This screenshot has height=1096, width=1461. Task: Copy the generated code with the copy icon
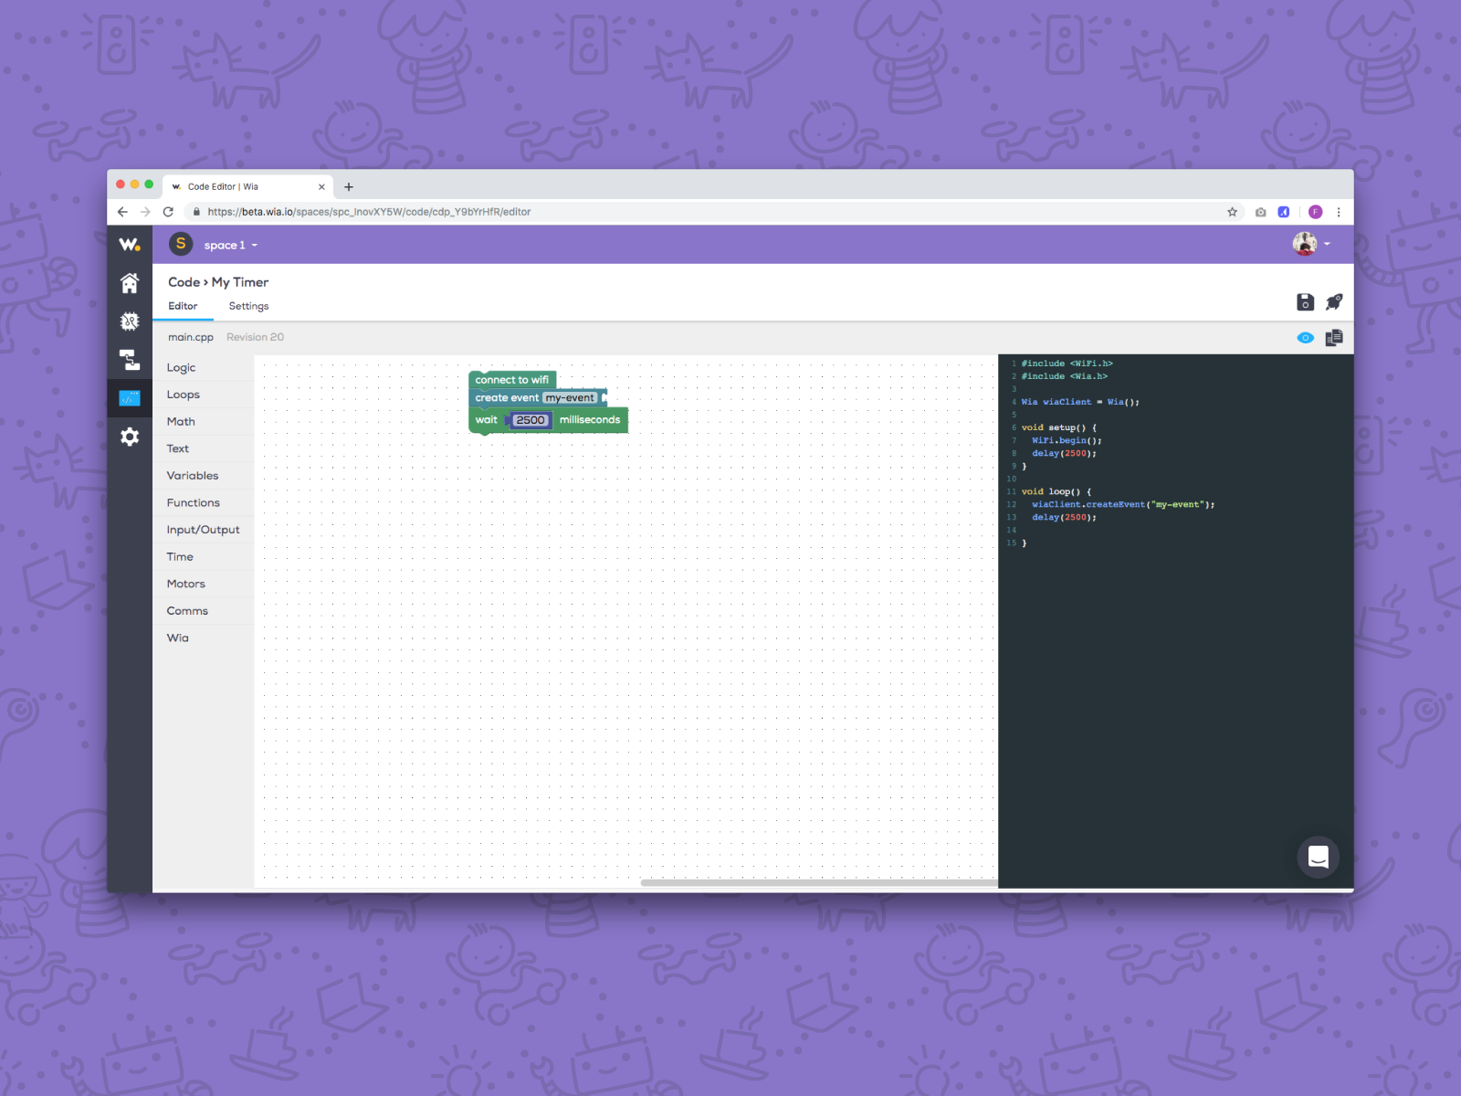click(1334, 337)
